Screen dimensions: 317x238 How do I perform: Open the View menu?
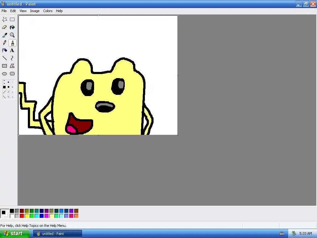click(23, 11)
